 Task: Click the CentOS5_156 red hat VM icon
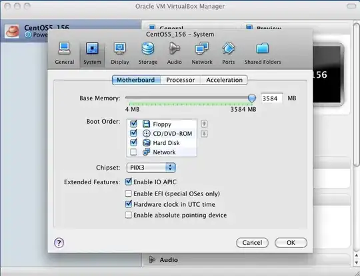[12, 31]
